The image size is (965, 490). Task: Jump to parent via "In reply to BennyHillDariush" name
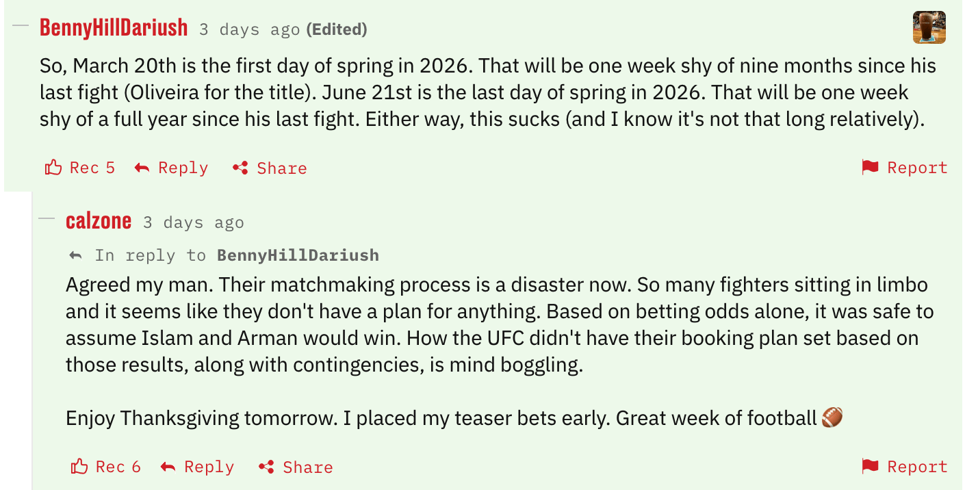[298, 255]
